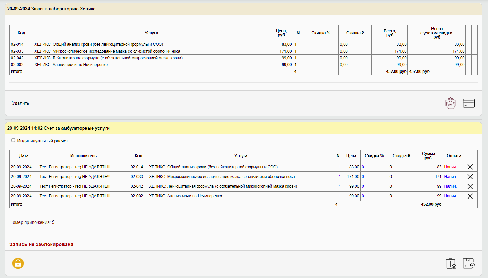Screen dimensions: 488x278
Task: Click Лейкоцитарная формула service in invoice table
Action: tap(223, 186)
